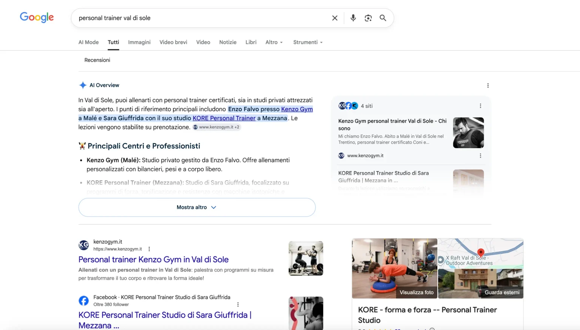
Task: Switch to AI Mode tab
Action: click(88, 42)
